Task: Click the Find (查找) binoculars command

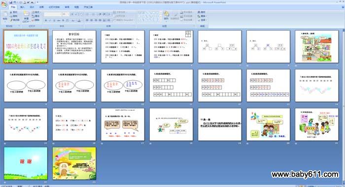Action: (x=201, y=12)
